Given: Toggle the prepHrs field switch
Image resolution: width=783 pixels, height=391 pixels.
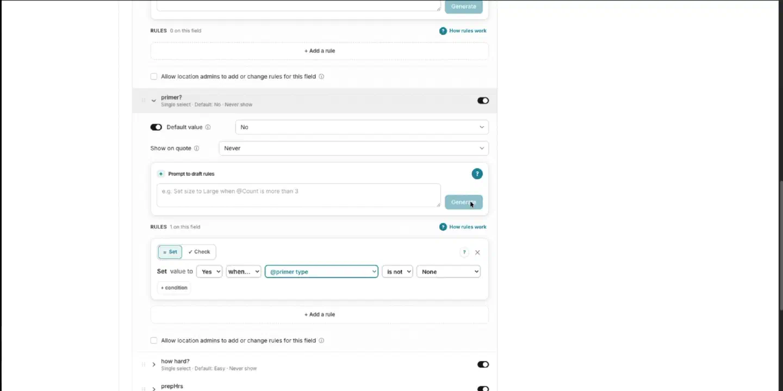Looking at the screenshot, I should pyautogui.click(x=483, y=388).
